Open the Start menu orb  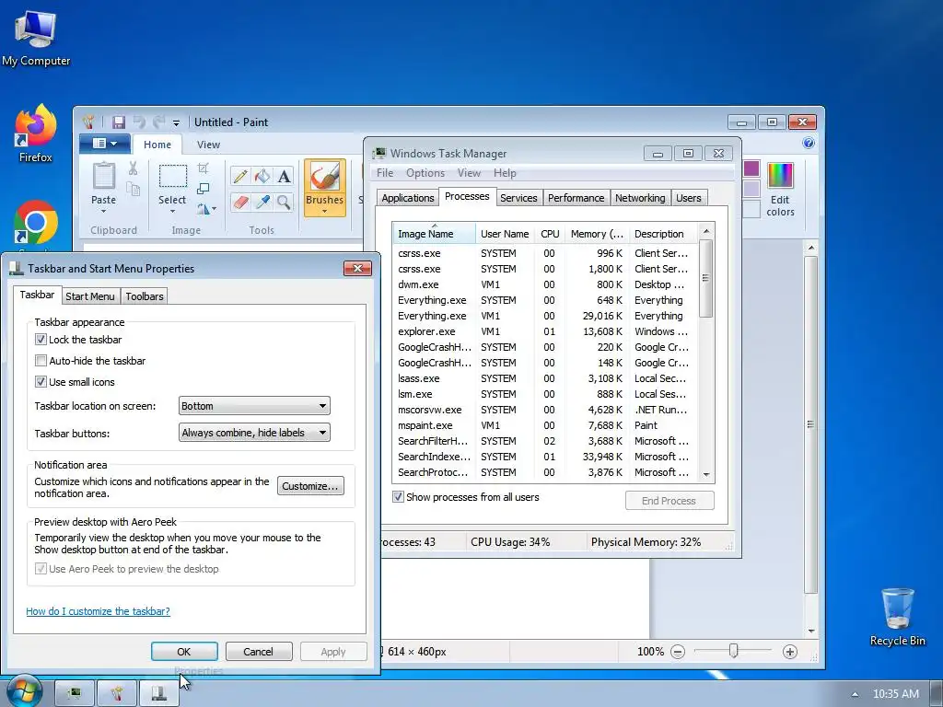(23, 691)
